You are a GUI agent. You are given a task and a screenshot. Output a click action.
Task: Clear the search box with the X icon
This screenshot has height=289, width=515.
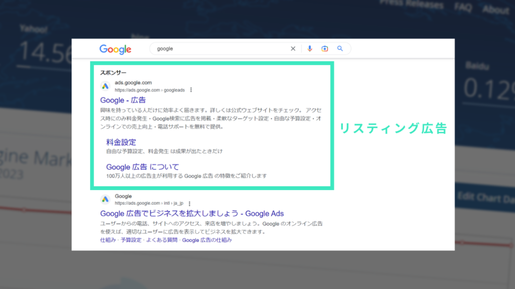coord(293,49)
